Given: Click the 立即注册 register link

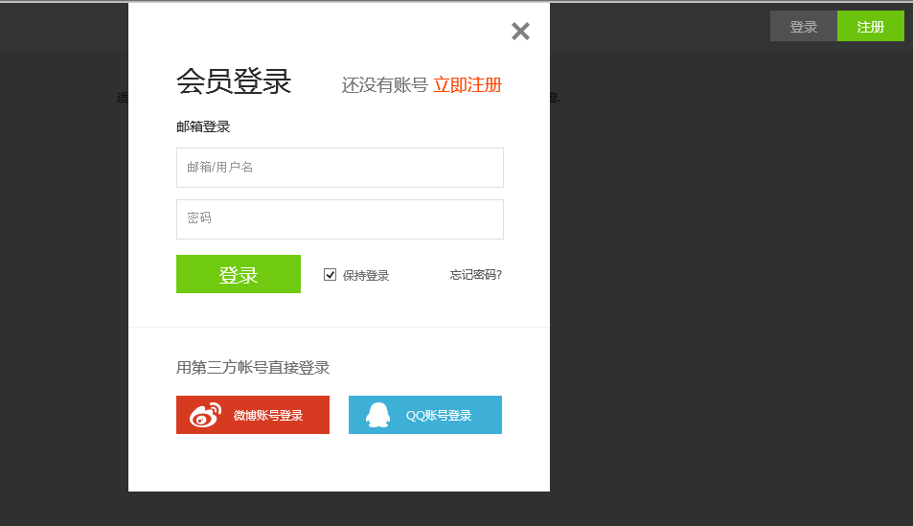Looking at the screenshot, I should click(468, 85).
